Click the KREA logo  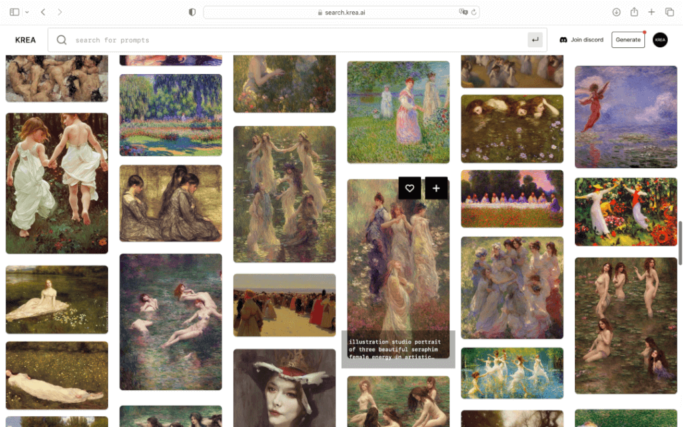pyautogui.click(x=25, y=40)
